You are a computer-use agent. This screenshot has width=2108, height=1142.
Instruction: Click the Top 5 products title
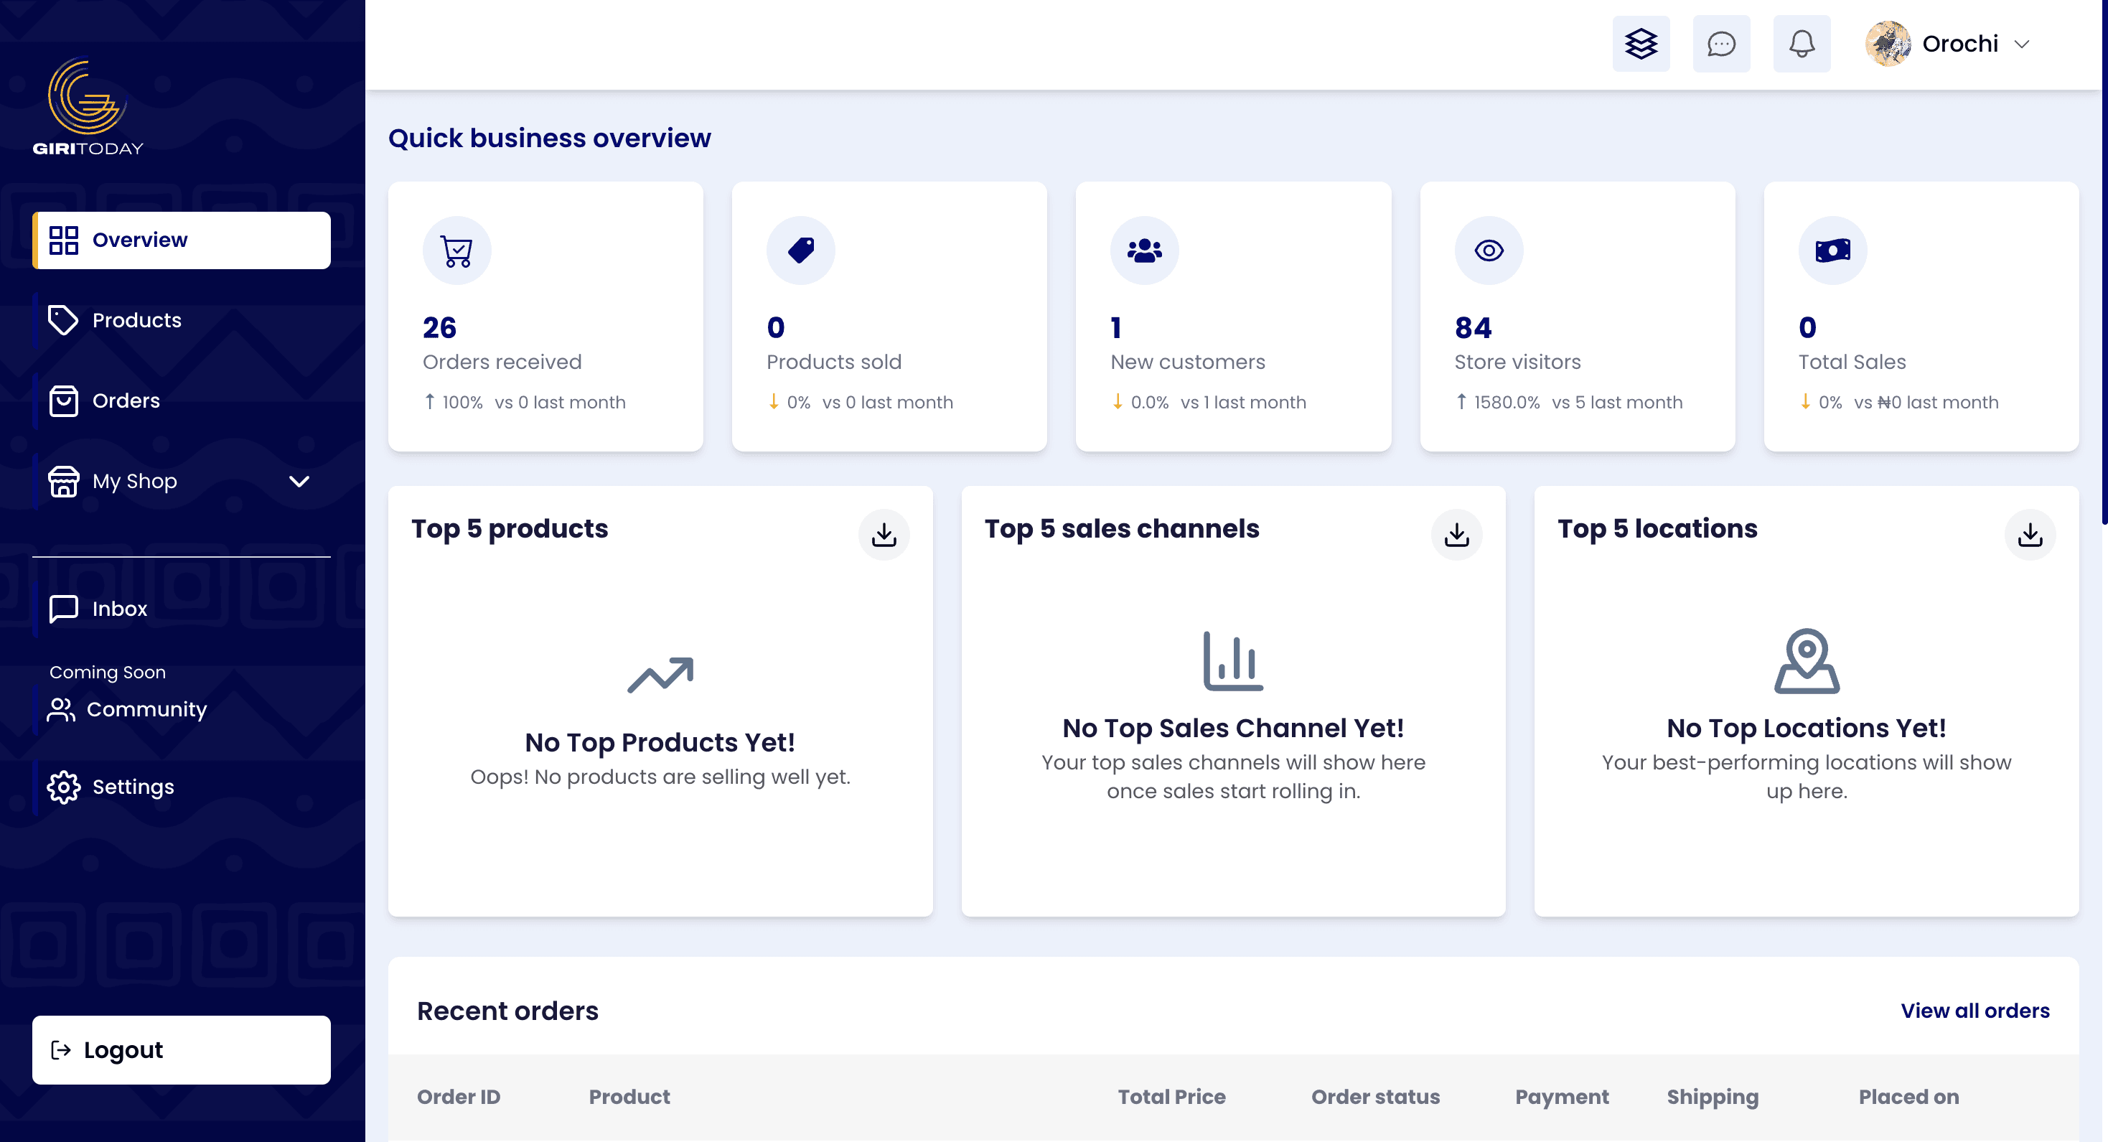click(x=509, y=529)
